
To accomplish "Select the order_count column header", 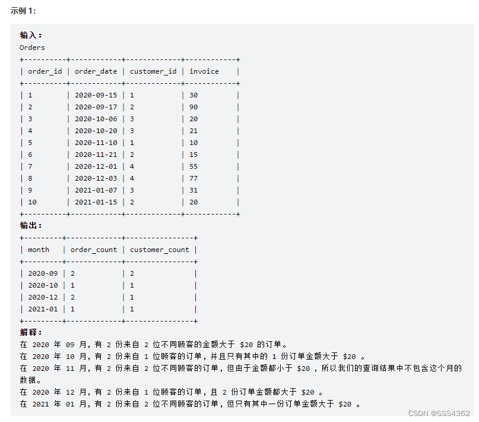I will click(94, 250).
